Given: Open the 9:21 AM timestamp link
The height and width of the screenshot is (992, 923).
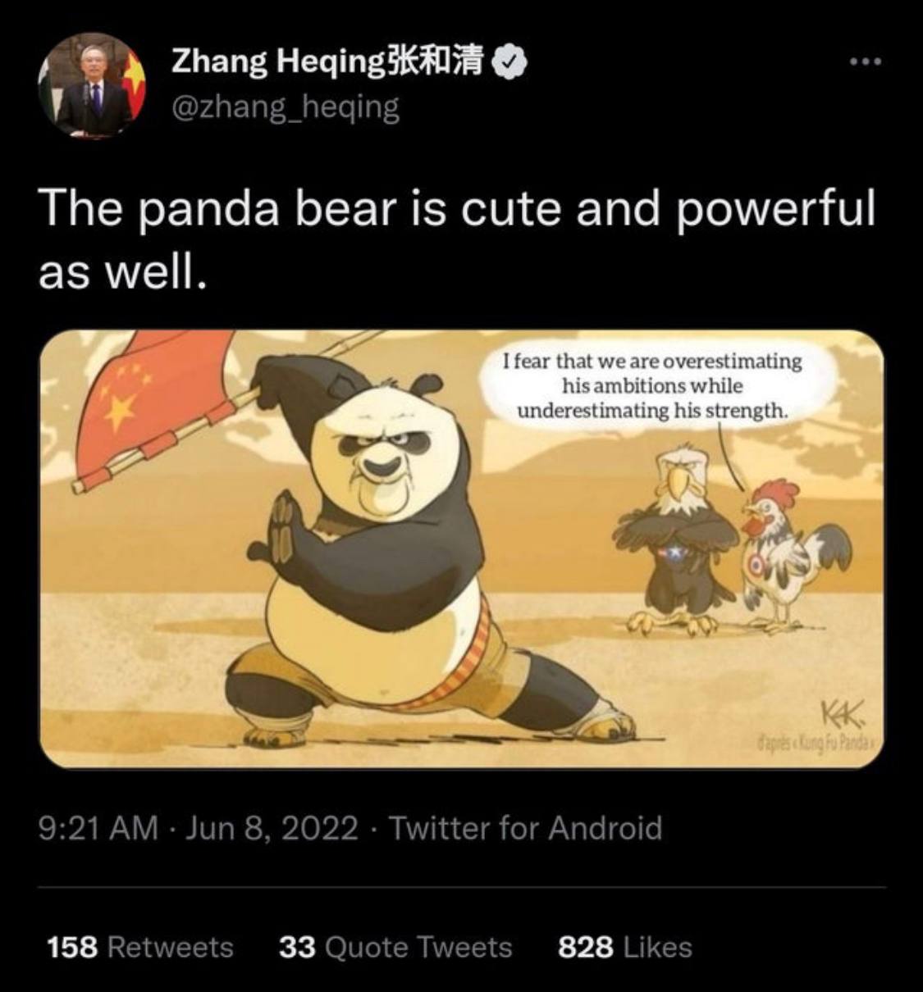Looking at the screenshot, I should (x=98, y=828).
